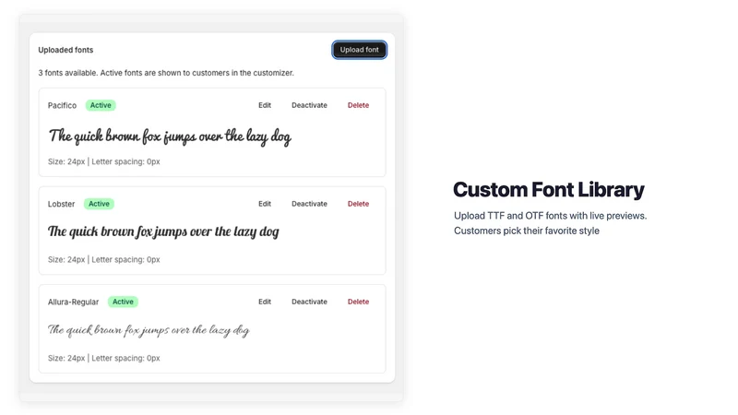Image resolution: width=738 pixels, height=415 pixels.
Task: Edit the Pacifico font
Action: pyautogui.click(x=265, y=105)
